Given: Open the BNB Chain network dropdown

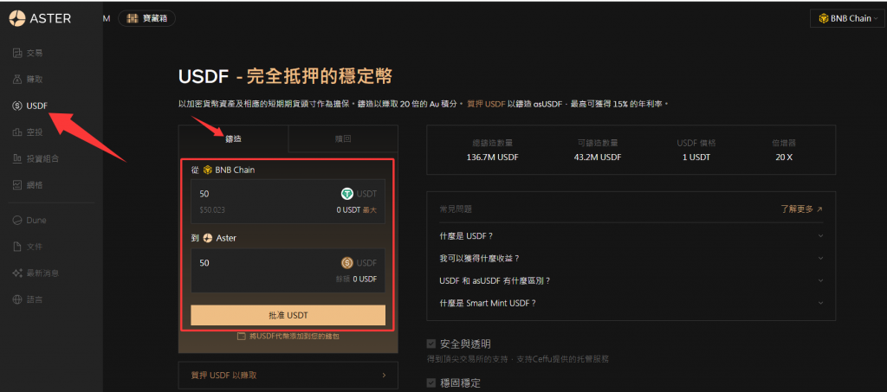Looking at the screenshot, I should click(847, 19).
